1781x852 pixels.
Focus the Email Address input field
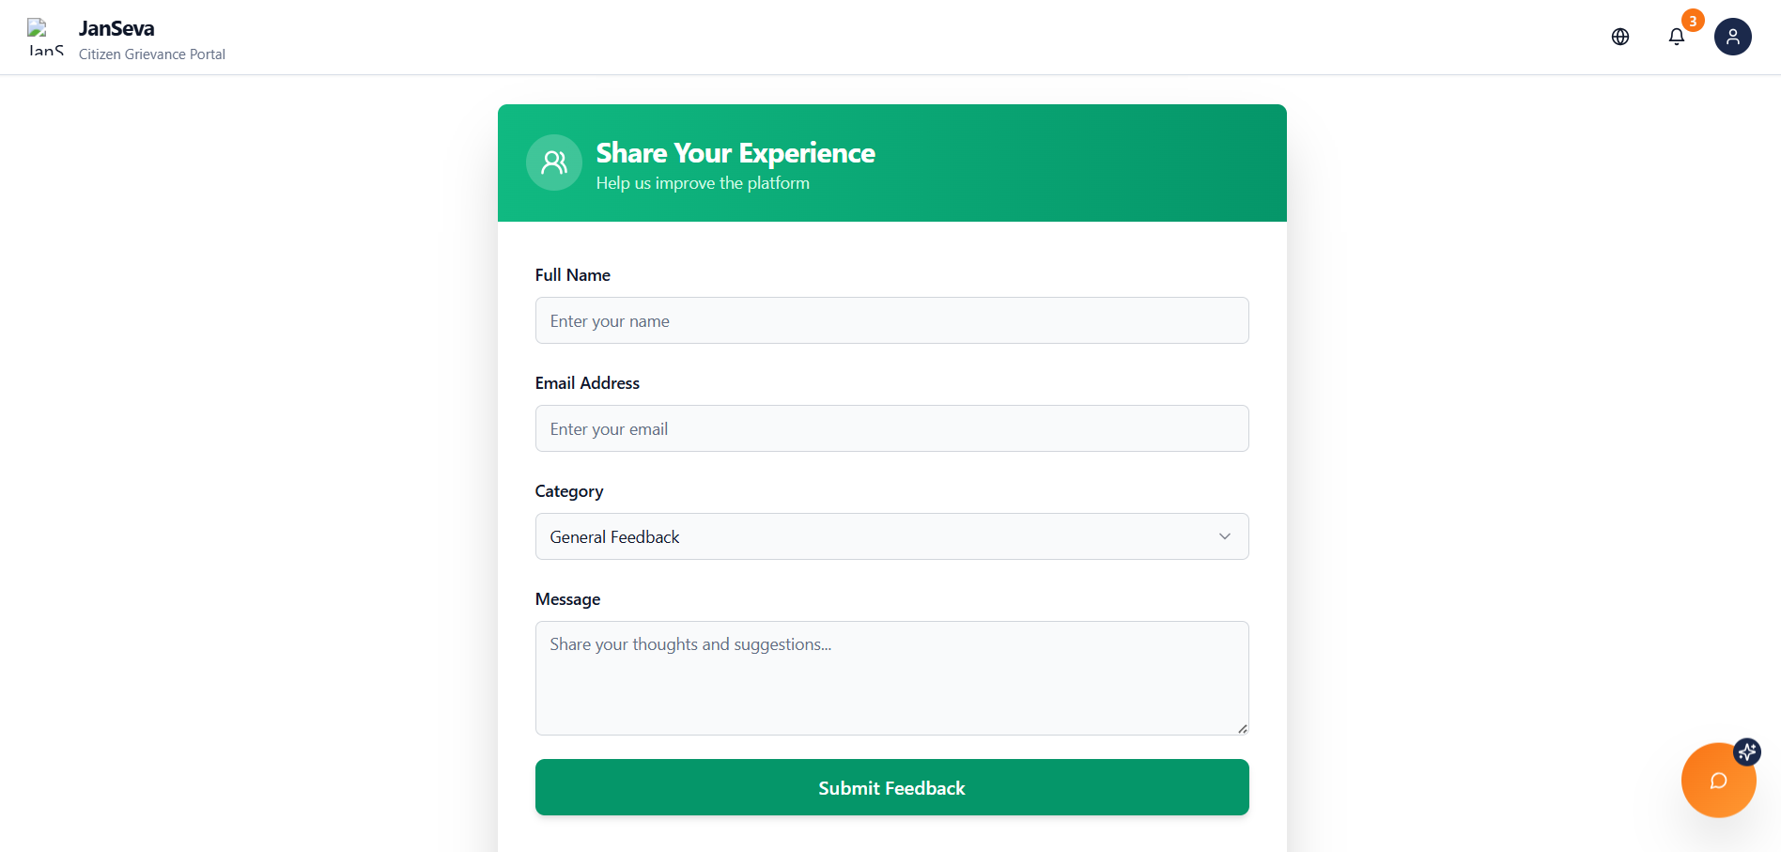click(891, 428)
